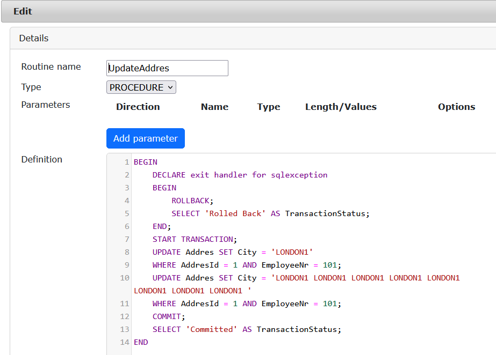Click the Direction column header
Image resolution: width=496 pixels, height=355 pixels.
(138, 107)
